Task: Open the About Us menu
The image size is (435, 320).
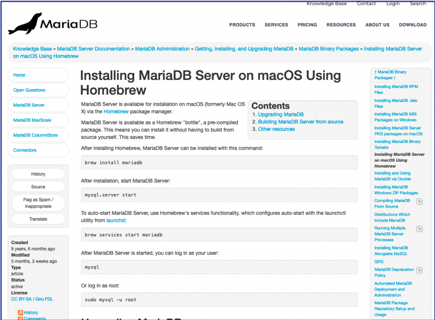Action: 377,25
